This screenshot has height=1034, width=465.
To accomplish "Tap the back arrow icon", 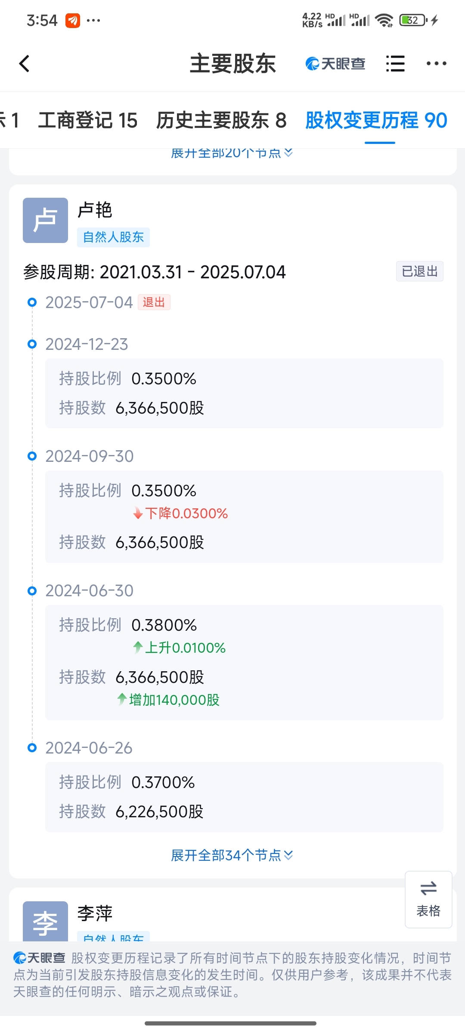I will 25,64.
